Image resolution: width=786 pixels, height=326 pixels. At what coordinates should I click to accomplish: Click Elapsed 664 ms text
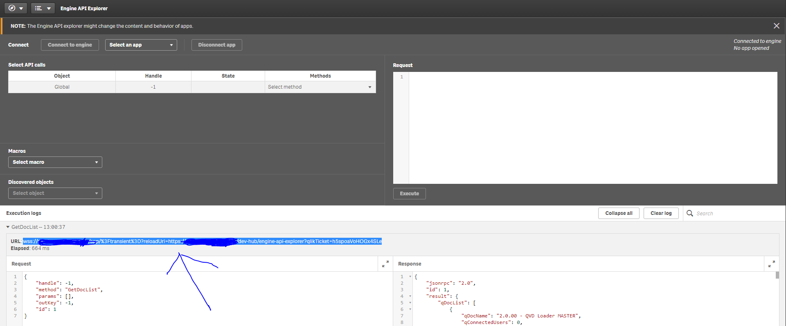[x=30, y=248]
